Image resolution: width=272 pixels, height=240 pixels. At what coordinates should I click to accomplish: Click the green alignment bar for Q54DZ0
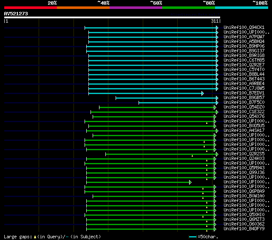pyautogui.click(x=156, y=108)
